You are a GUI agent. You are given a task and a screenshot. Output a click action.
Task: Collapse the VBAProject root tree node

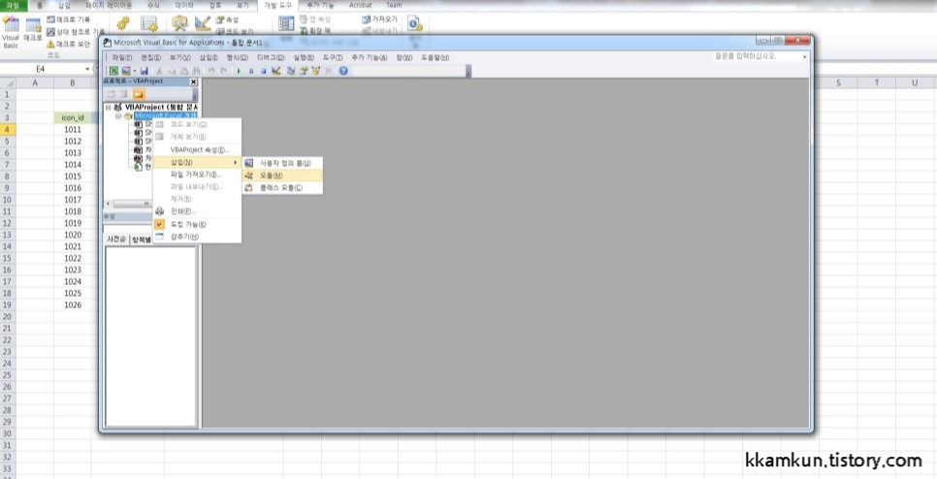coord(109,108)
